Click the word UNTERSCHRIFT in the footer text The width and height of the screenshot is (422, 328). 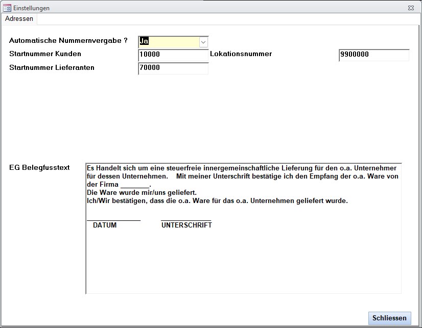186,224
